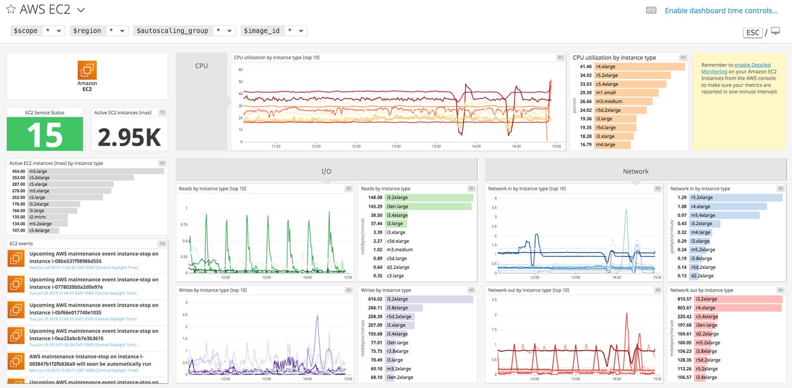Click the 4h badge on CPU utilization graph
Viewport: 792px width, 388px height.
pyautogui.click(x=560, y=57)
